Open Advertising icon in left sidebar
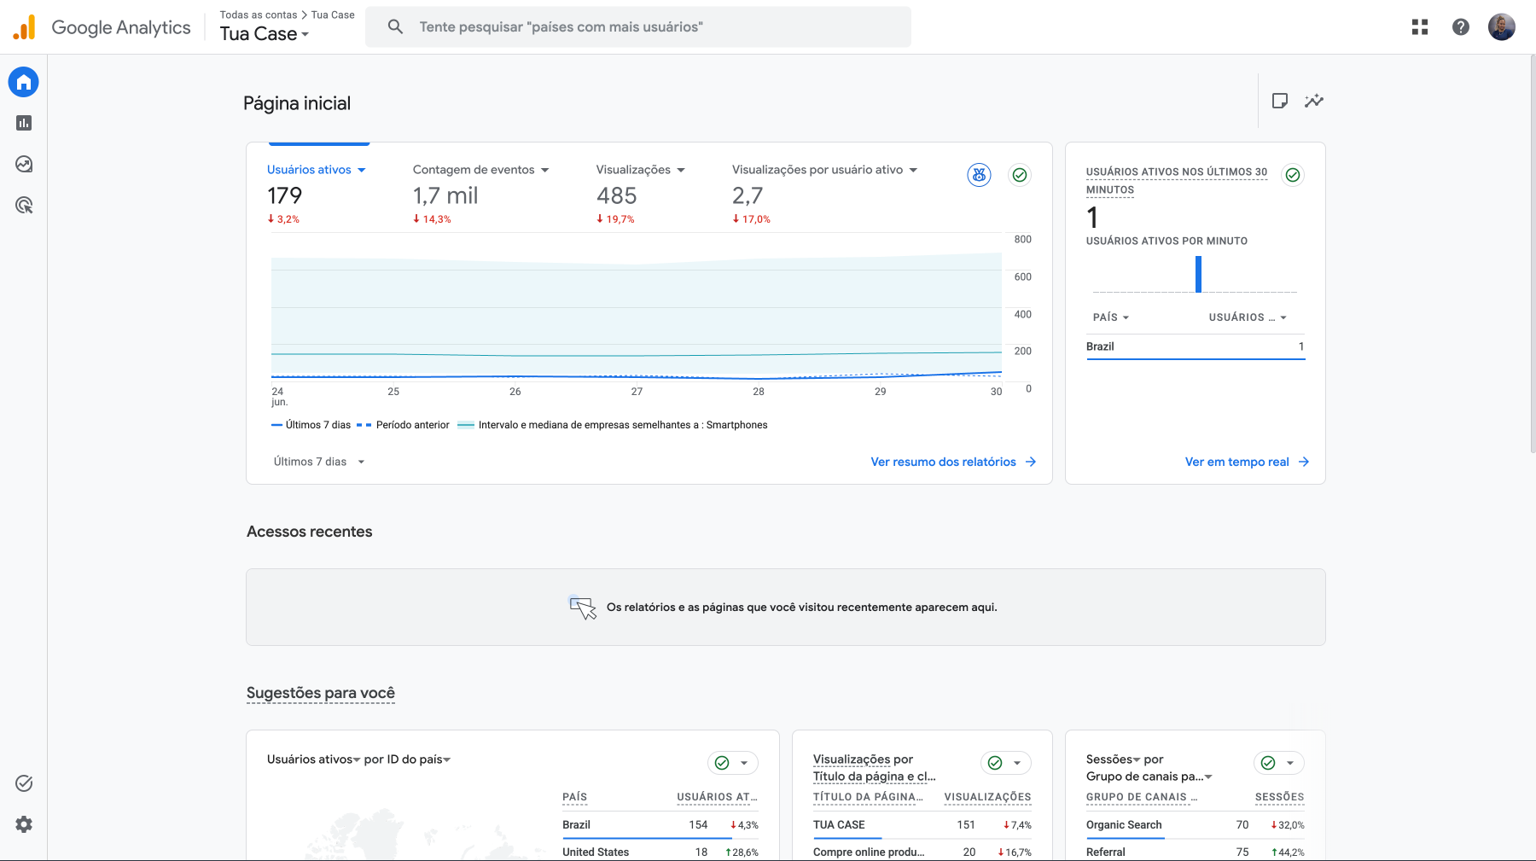The height and width of the screenshot is (861, 1536). coord(24,205)
